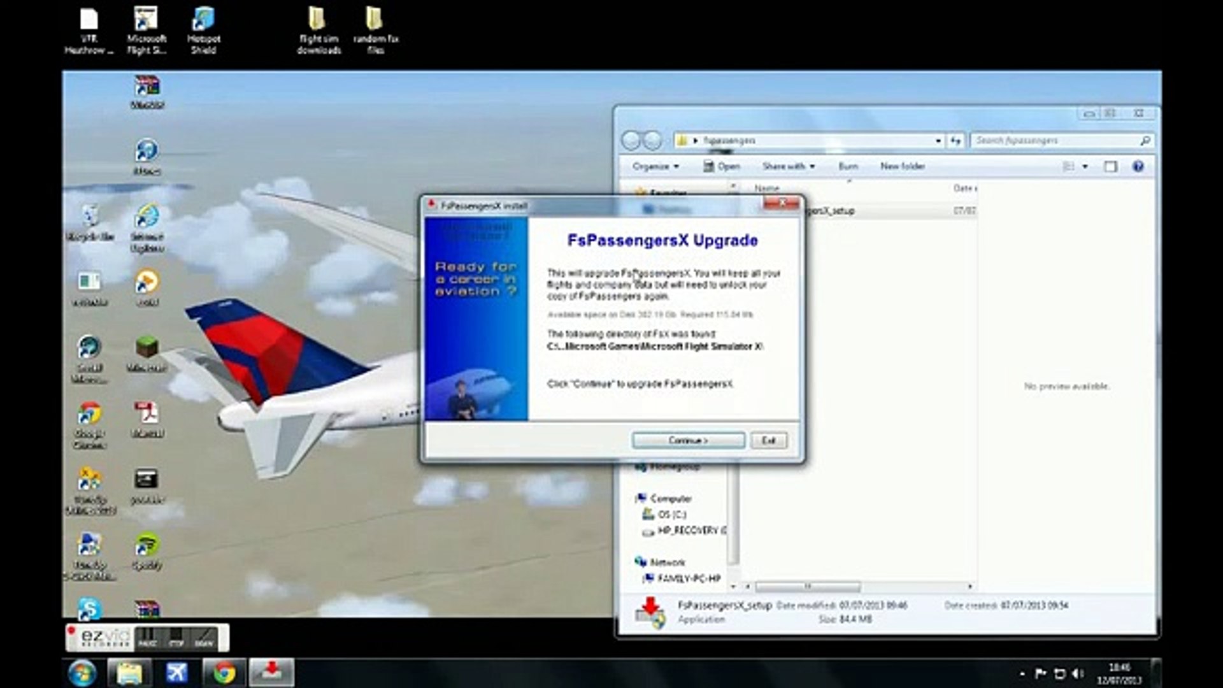Click the volume speaker tray icon
Viewport: 1223px width, 688px height.
tap(1077, 673)
